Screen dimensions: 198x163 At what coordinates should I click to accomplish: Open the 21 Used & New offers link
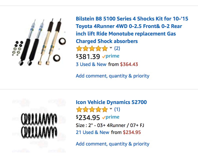[92, 132]
